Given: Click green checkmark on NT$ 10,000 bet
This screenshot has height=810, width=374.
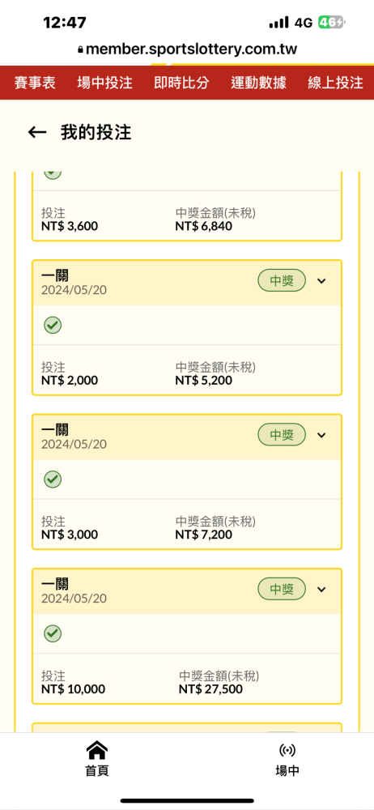Looking at the screenshot, I should [52, 633].
